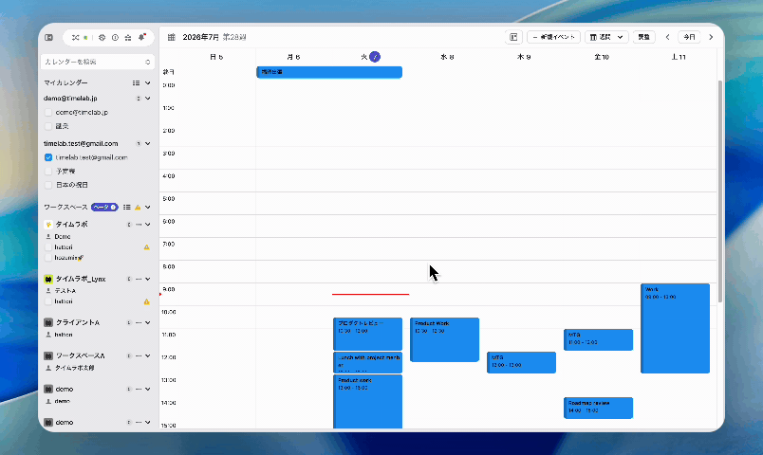
Task: Collapse the sidebar with the panel icon
Action: point(48,37)
